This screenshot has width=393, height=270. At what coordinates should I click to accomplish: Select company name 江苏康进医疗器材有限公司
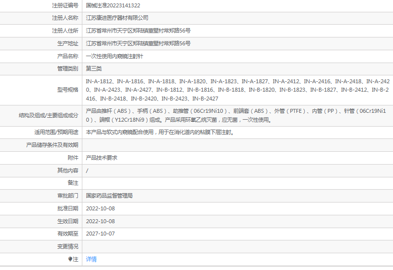coord(117,18)
